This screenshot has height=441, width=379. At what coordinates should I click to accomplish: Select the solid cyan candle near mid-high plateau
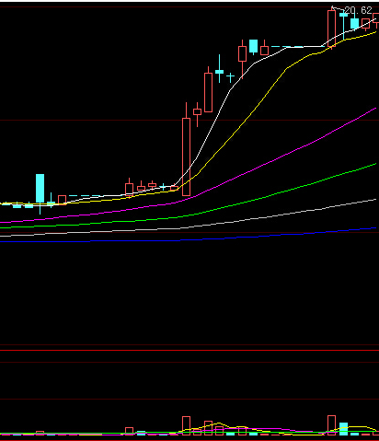(253, 47)
